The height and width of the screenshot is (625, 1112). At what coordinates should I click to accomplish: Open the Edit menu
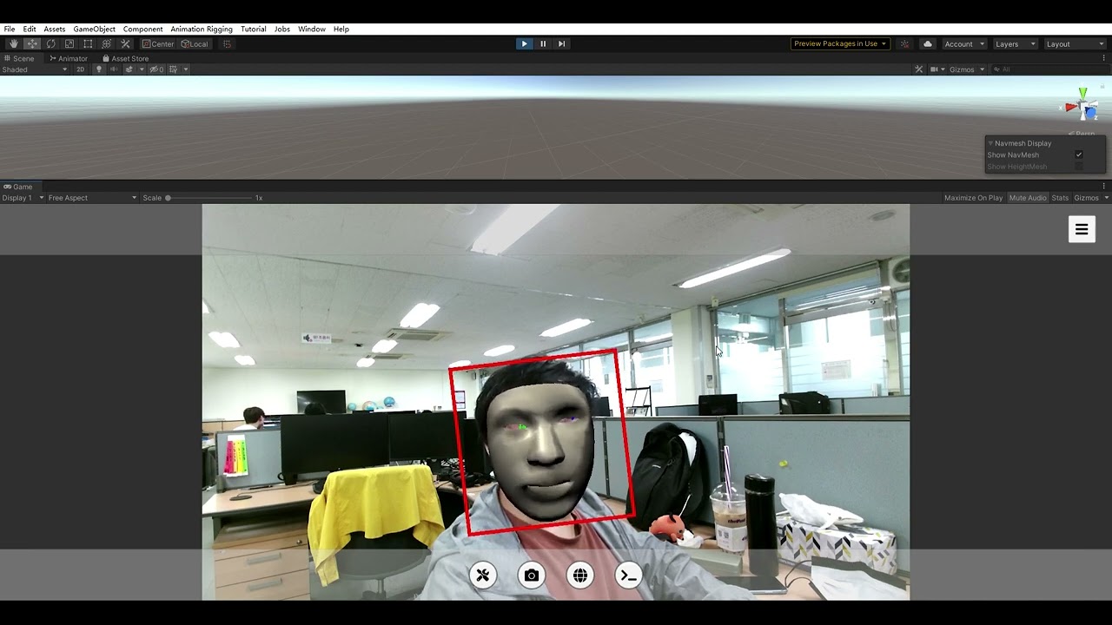[30, 29]
